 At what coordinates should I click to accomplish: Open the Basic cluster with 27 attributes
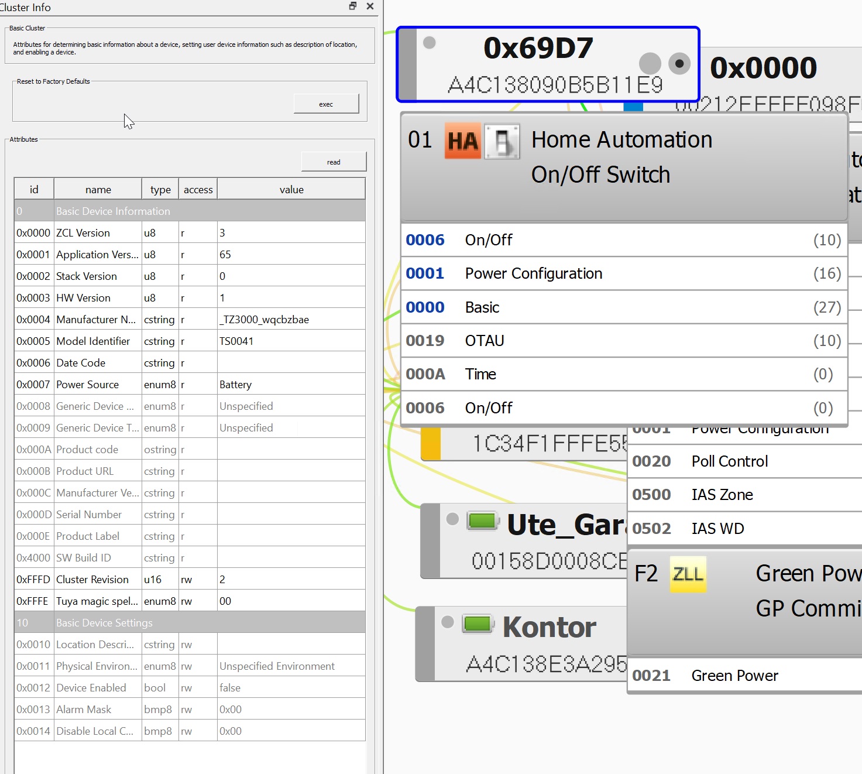pos(585,307)
